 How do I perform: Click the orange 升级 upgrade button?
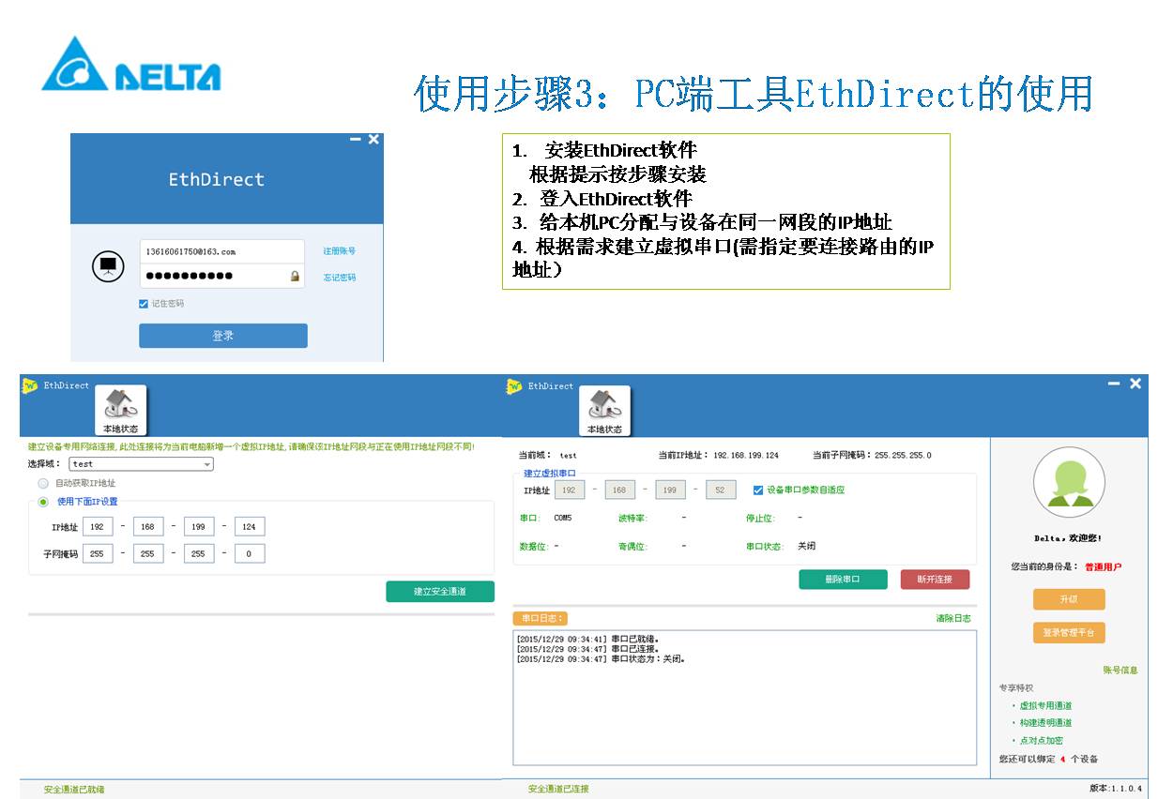point(1069,599)
